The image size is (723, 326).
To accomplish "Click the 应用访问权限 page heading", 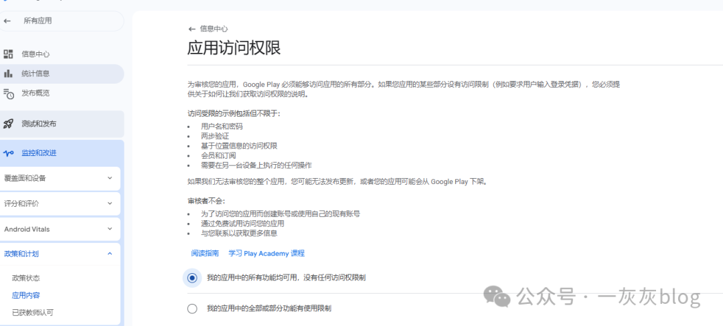I will click(x=234, y=48).
